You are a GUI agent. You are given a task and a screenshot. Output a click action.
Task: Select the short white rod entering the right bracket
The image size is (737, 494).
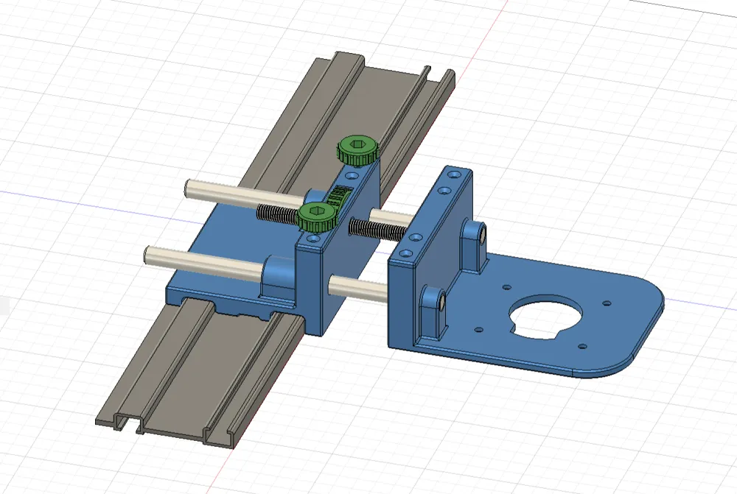[358, 288]
